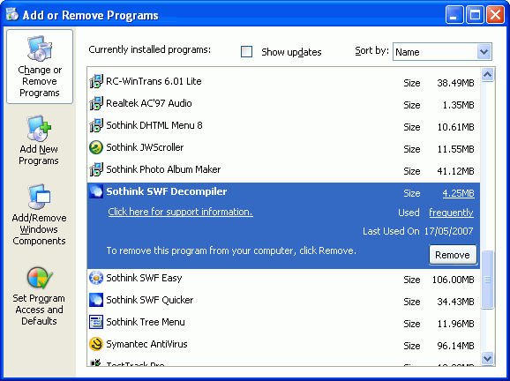Click the Sothink SWF Easy icon
This screenshot has width=510, height=381.
[x=96, y=278]
